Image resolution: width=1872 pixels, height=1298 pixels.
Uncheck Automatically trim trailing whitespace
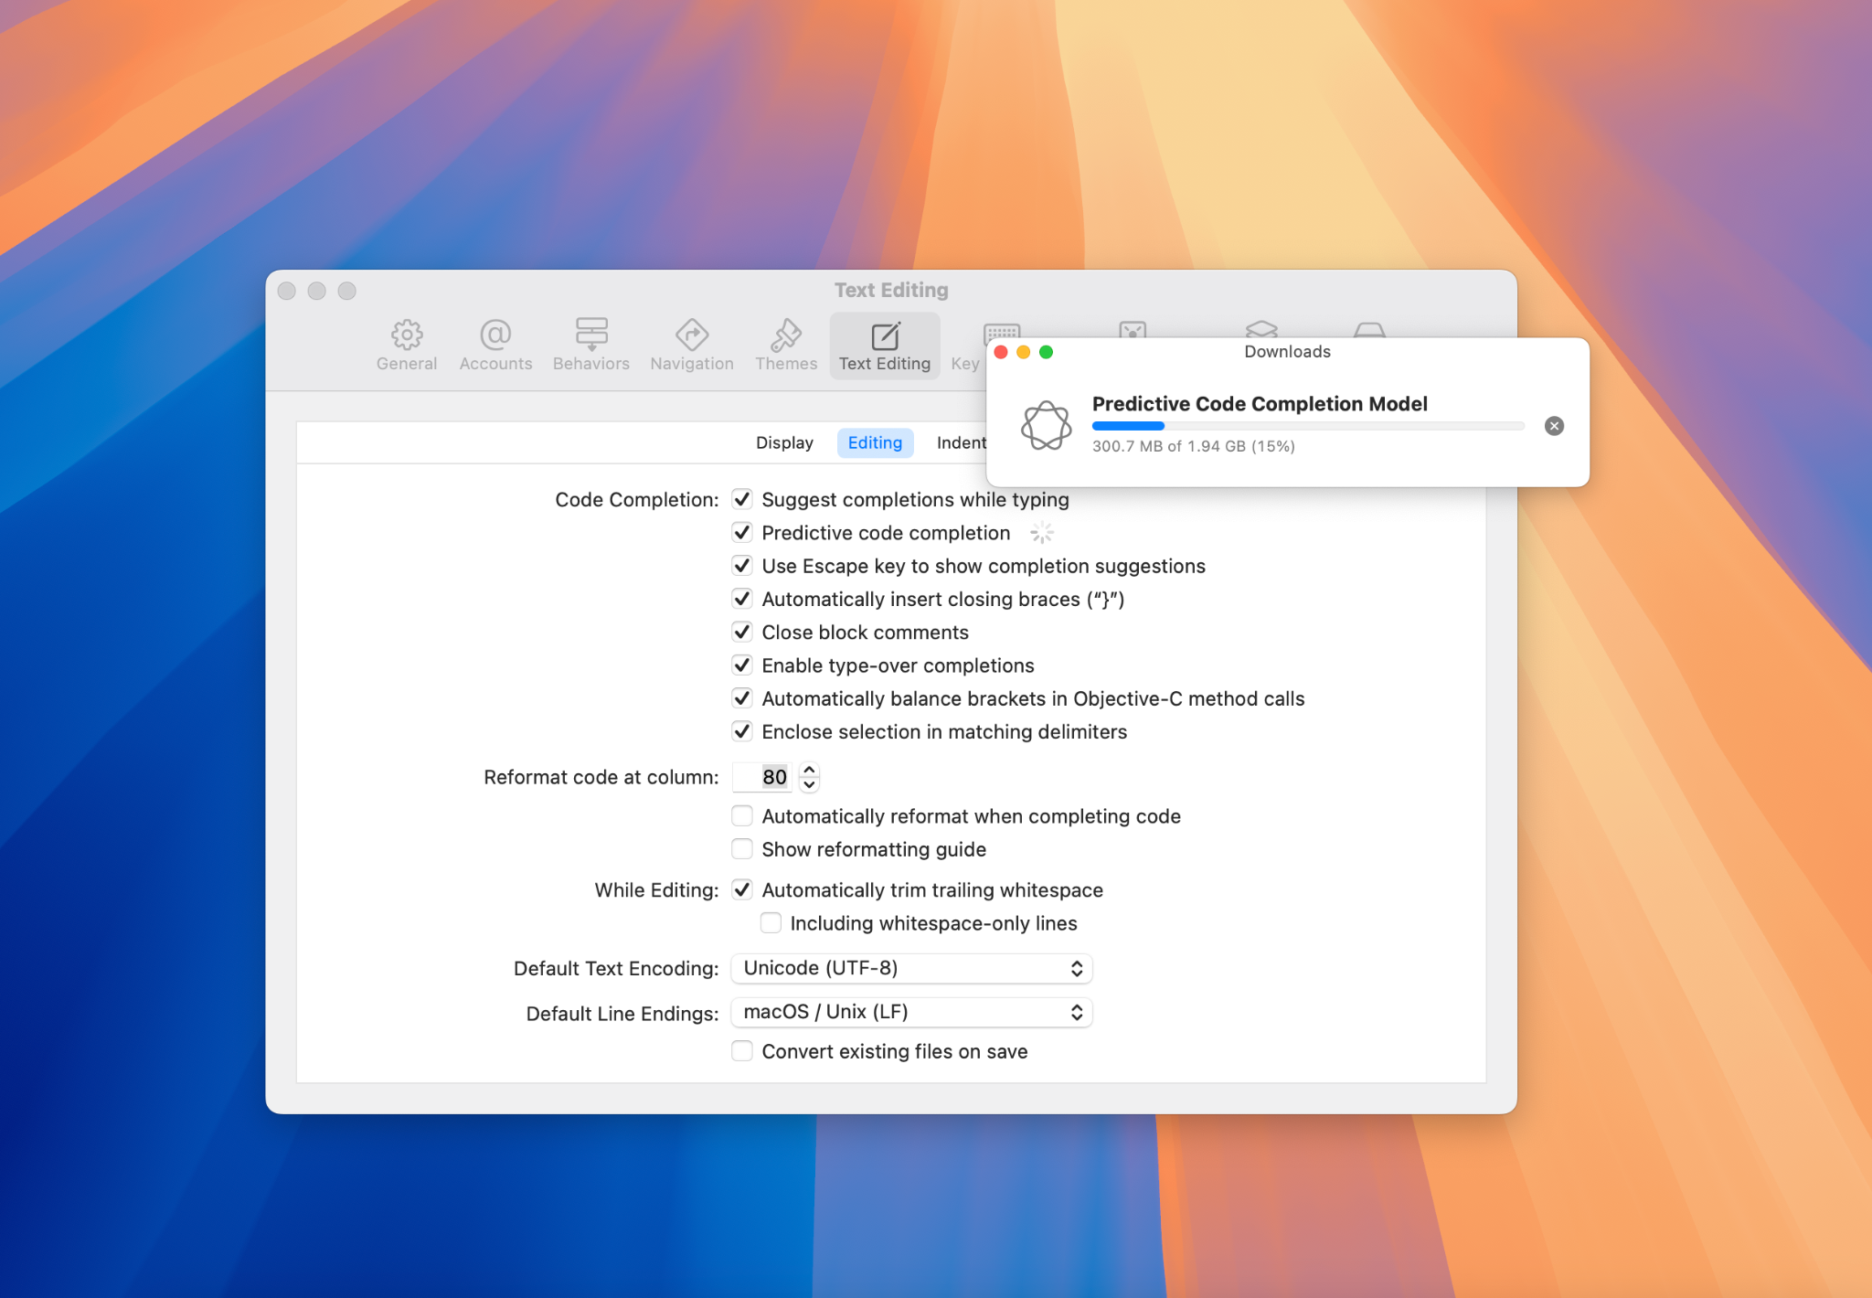[x=742, y=889]
